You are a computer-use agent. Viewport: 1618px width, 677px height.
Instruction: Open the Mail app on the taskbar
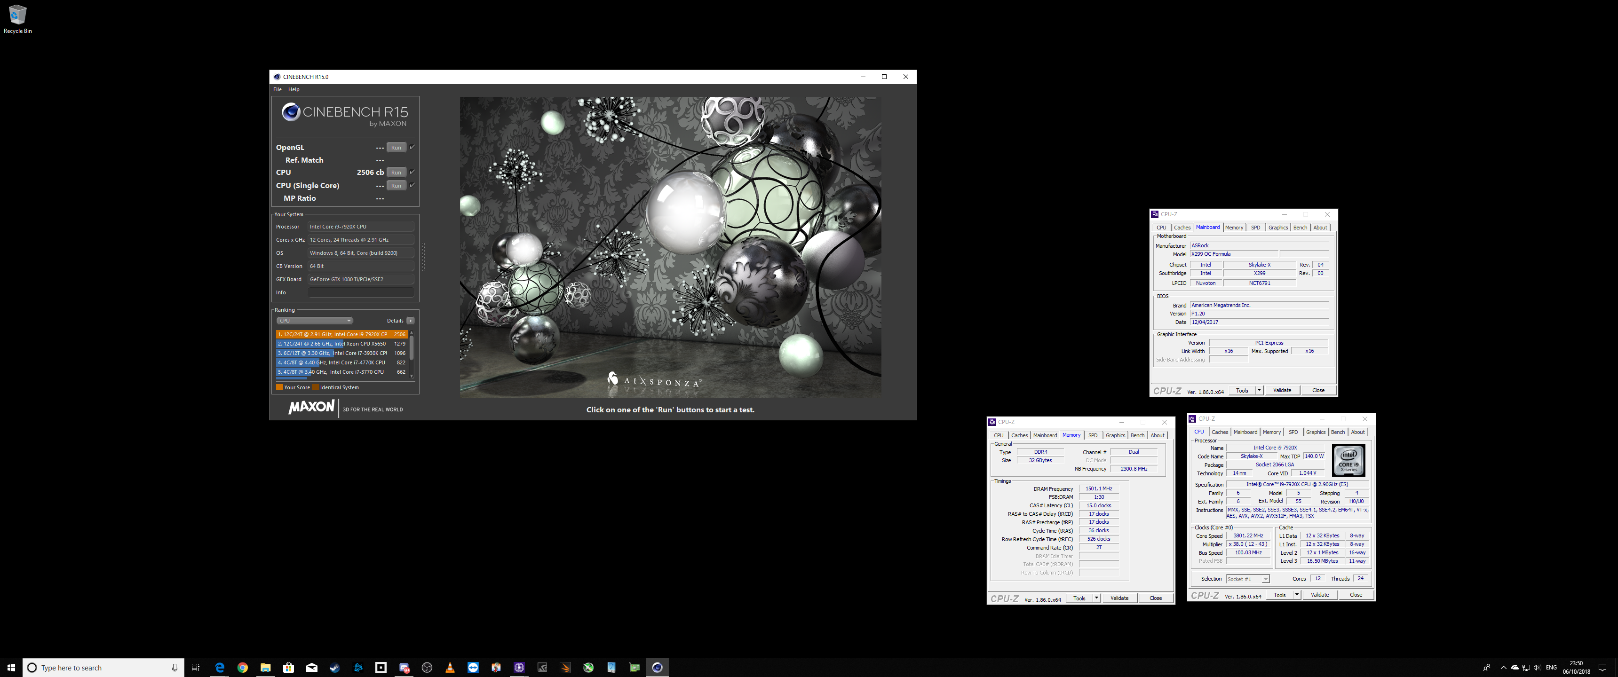tap(311, 668)
